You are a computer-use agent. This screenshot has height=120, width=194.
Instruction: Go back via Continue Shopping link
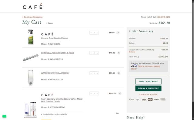(x=32, y=17)
